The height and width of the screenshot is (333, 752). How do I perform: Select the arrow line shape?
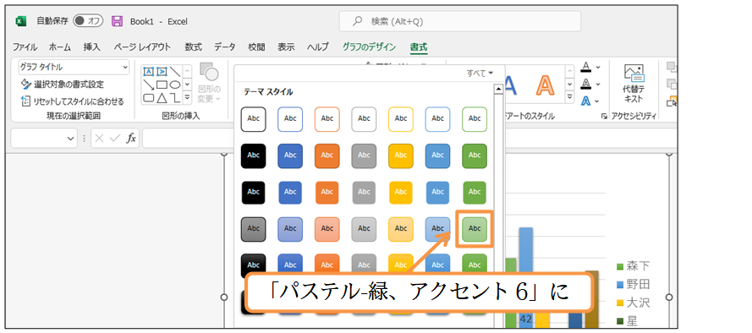tap(149, 85)
